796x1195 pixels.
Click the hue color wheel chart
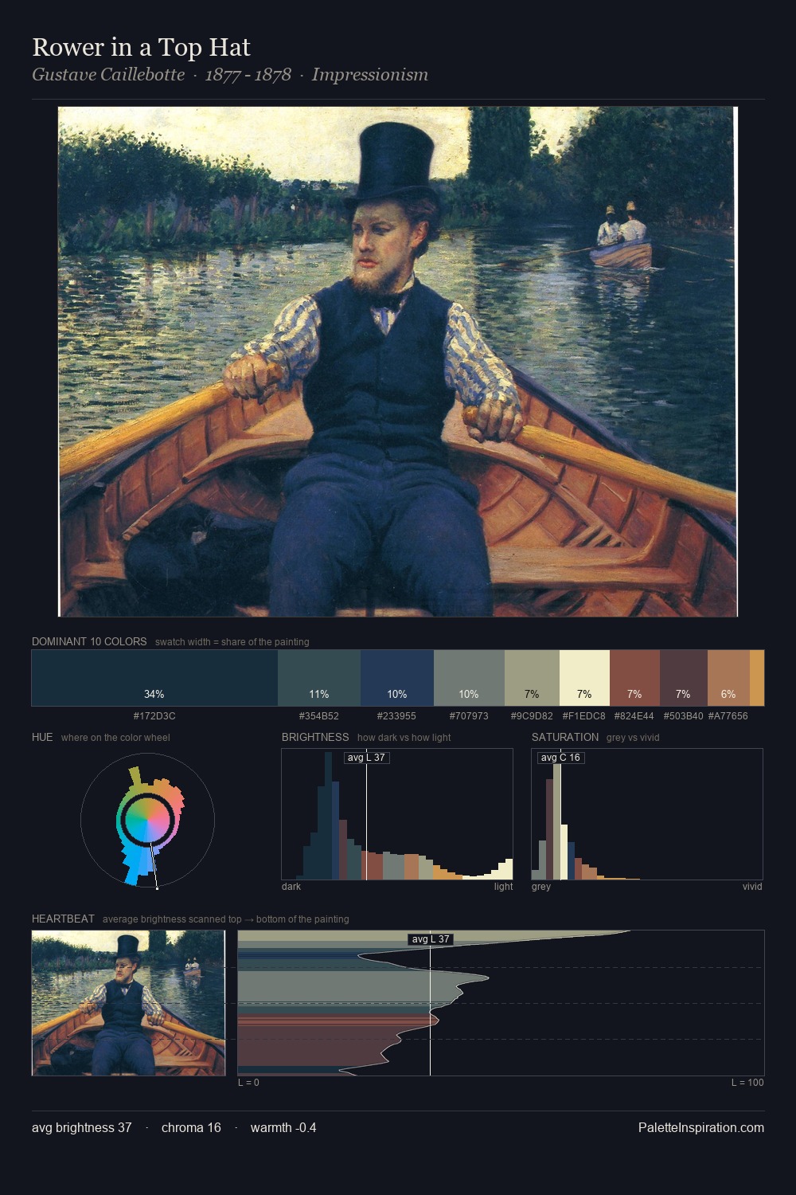click(147, 820)
